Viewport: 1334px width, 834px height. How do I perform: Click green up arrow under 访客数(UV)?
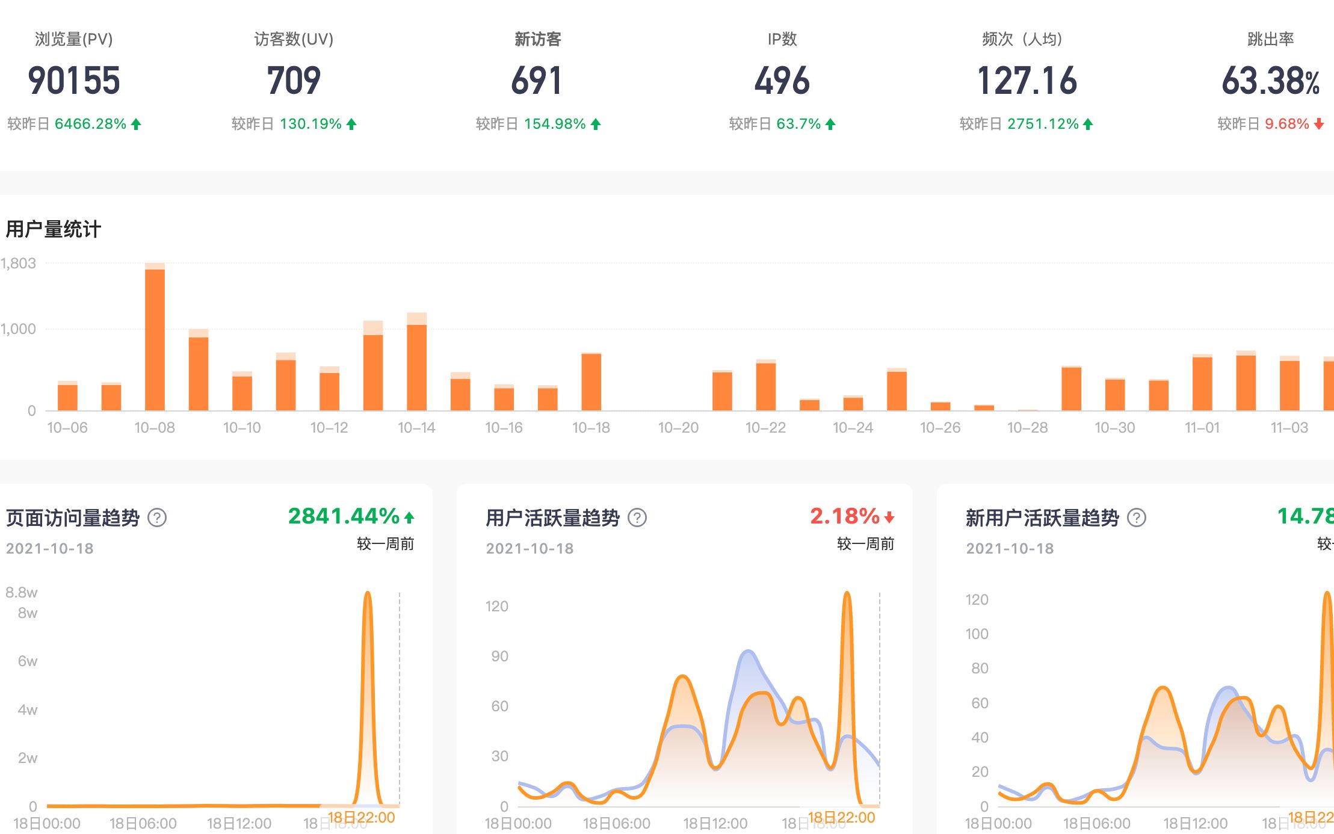[351, 124]
